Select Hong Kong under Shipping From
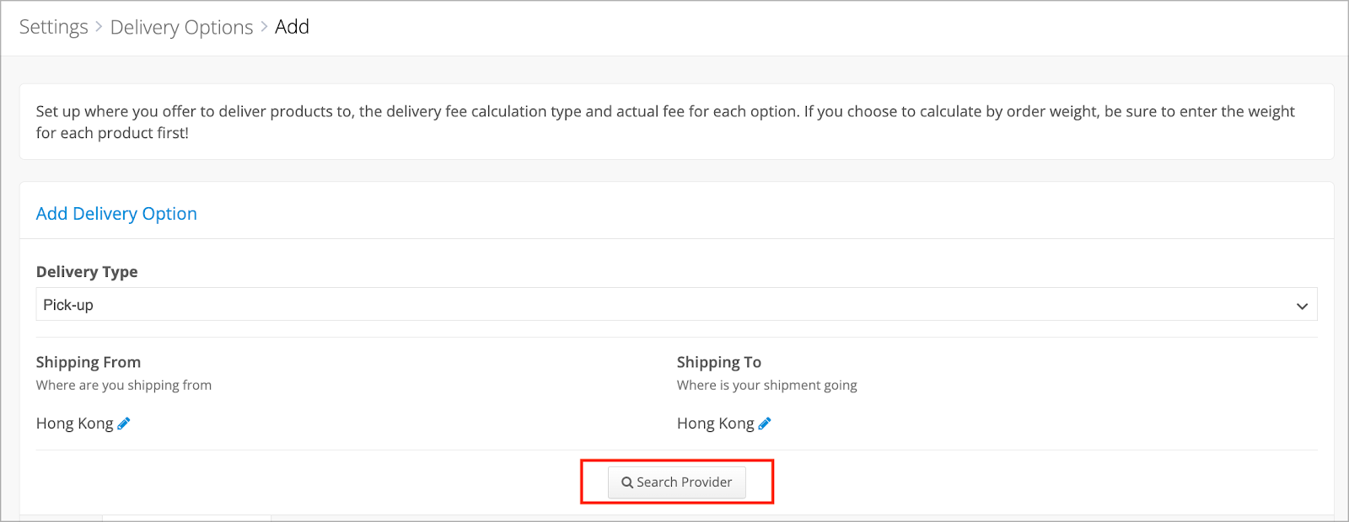Image resolution: width=1349 pixels, height=522 pixels. click(74, 423)
